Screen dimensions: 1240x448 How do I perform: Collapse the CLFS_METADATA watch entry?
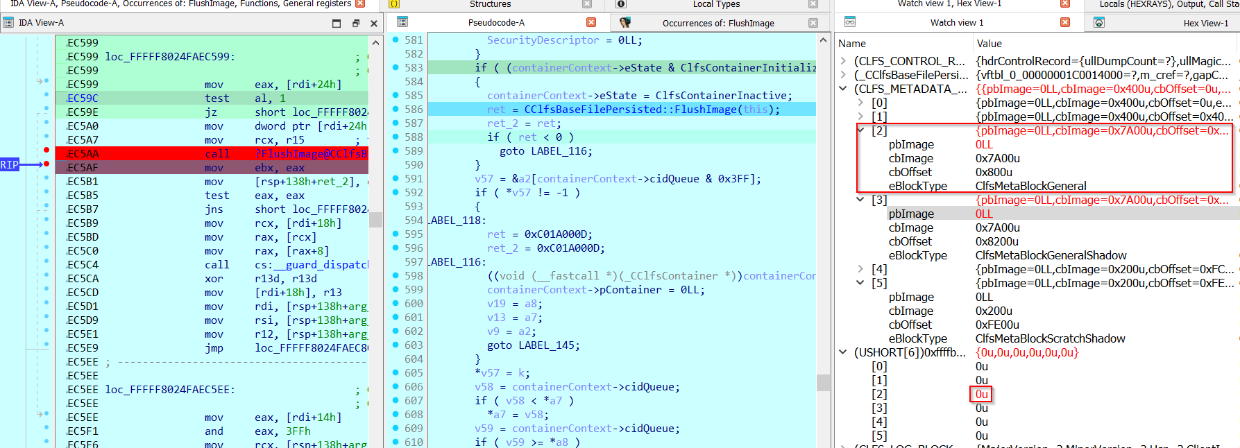[x=843, y=89]
